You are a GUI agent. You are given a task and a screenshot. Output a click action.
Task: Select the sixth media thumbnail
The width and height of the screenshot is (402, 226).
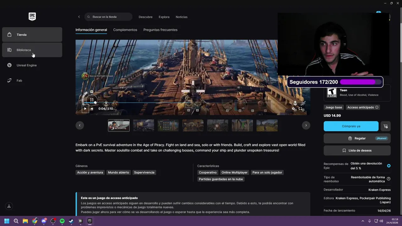point(242,125)
